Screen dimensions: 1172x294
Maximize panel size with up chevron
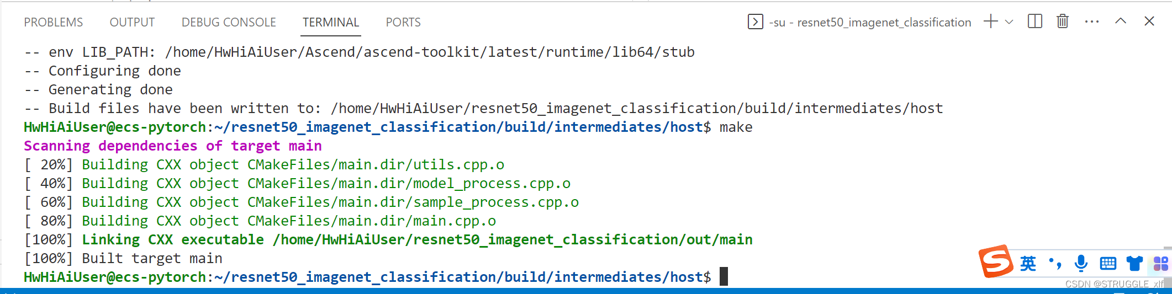[x=1120, y=22]
